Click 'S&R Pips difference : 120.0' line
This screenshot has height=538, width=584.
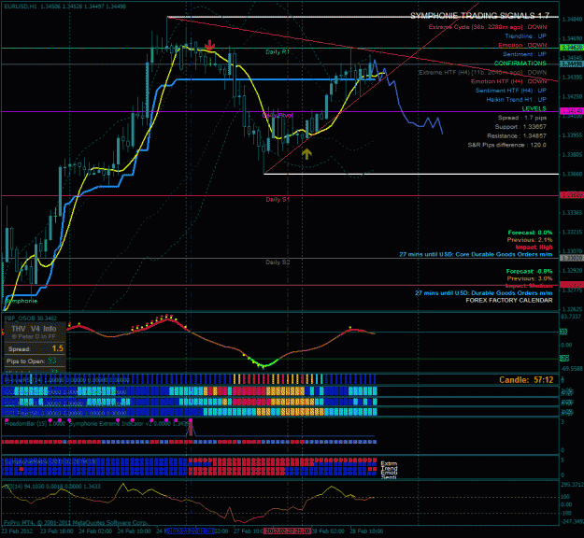506,145
